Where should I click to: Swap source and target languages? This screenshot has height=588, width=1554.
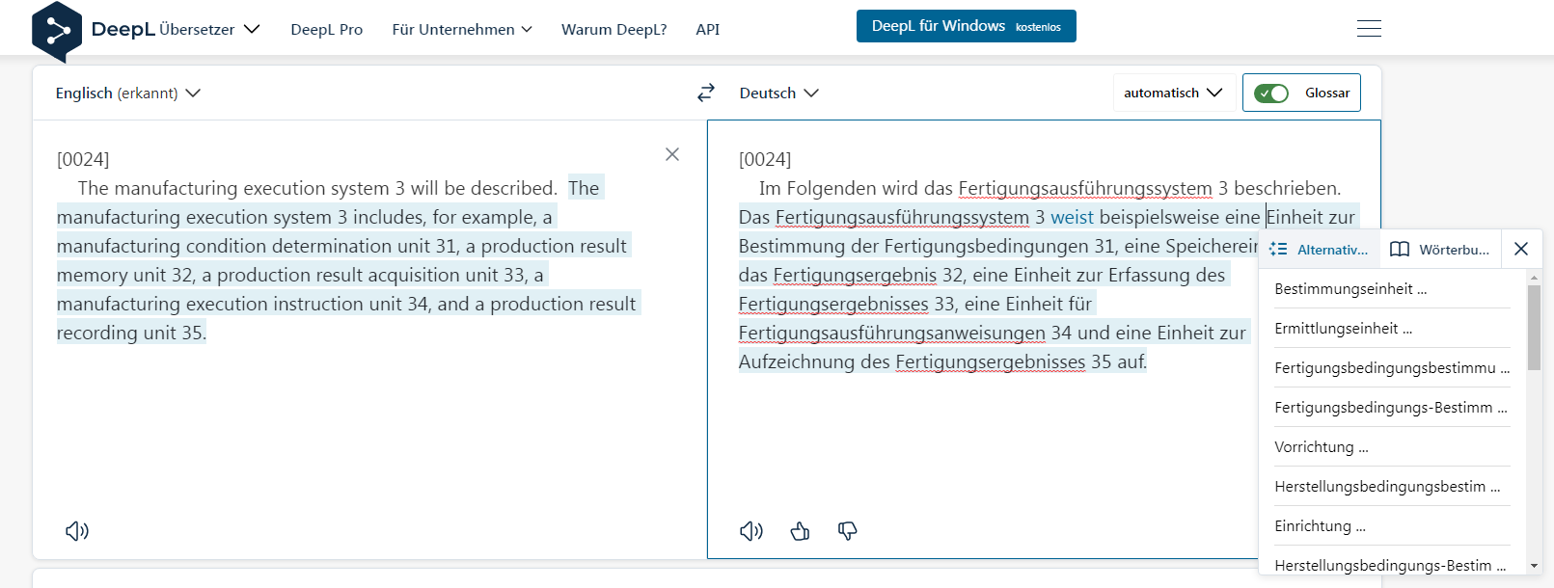pos(706,93)
